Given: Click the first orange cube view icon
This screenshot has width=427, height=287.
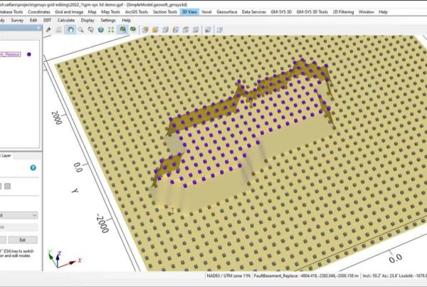Looking at the screenshot, I should 145,30.
